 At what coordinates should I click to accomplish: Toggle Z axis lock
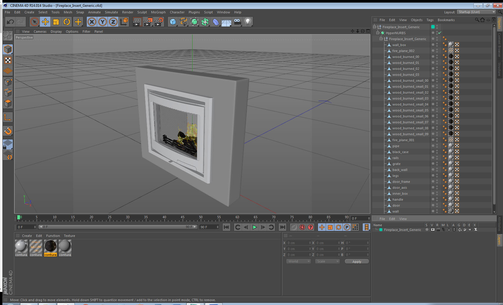[113, 22]
